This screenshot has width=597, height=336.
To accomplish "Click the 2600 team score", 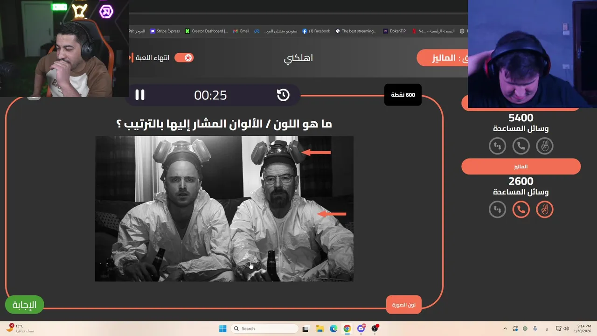I will [521, 182].
